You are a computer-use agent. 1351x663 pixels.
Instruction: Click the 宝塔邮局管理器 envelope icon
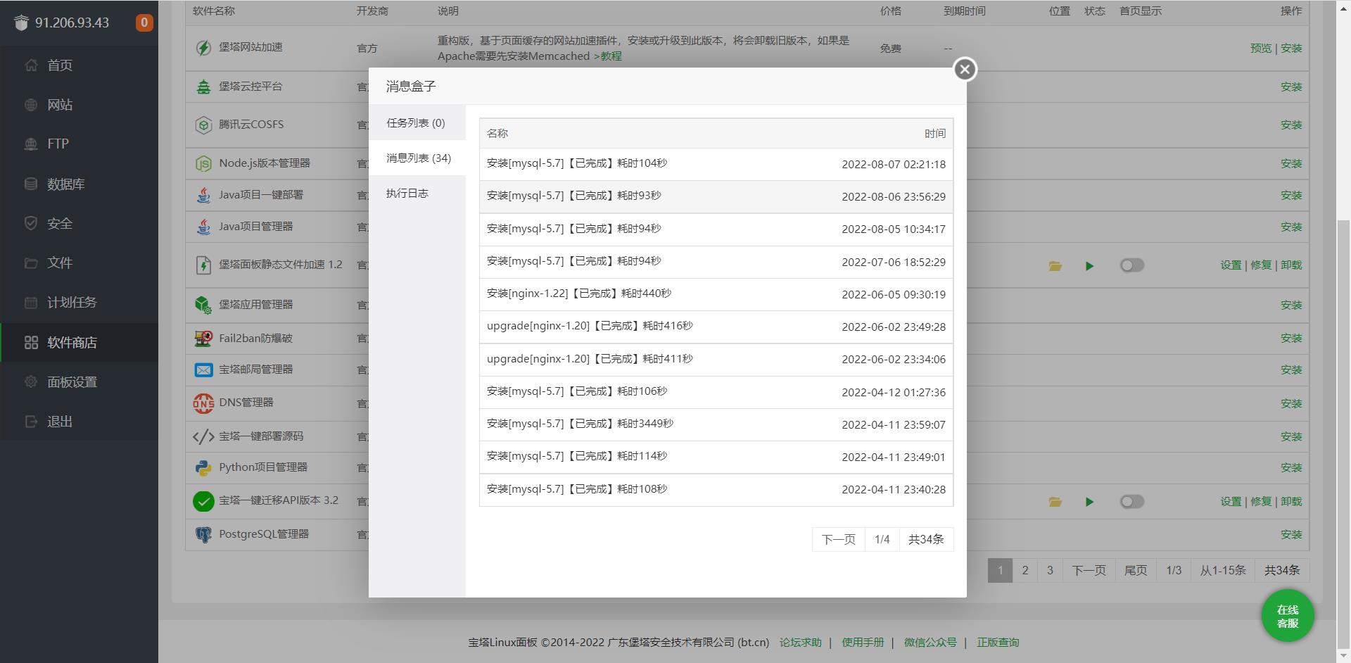(x=203, y=370)
